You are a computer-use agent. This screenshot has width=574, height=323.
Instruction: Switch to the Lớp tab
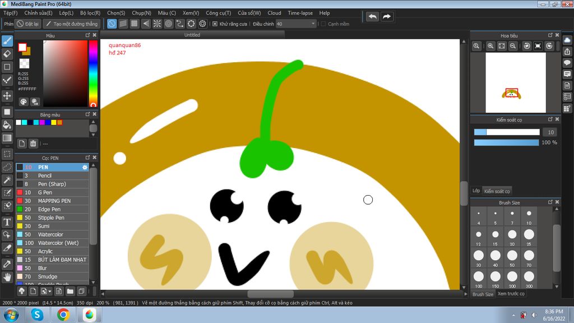pyautogui.click(x=476, y=191)
